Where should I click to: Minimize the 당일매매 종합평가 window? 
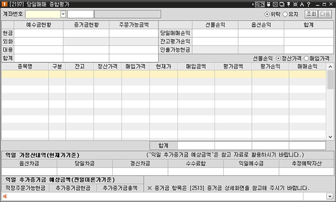pyautogui.click(x=317, y=4)
